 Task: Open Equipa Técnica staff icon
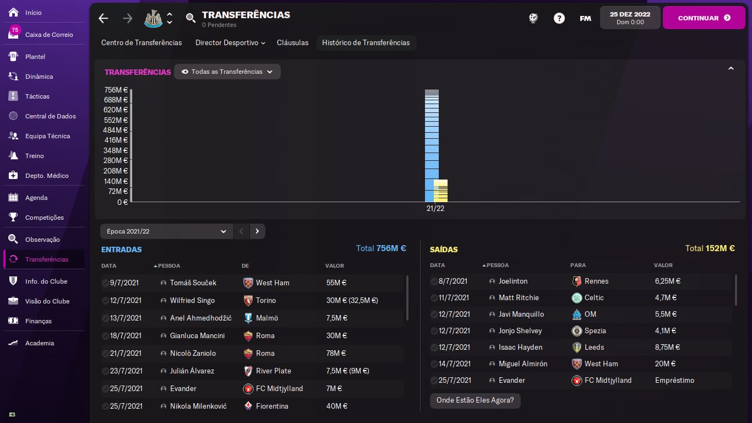(14, 135)
